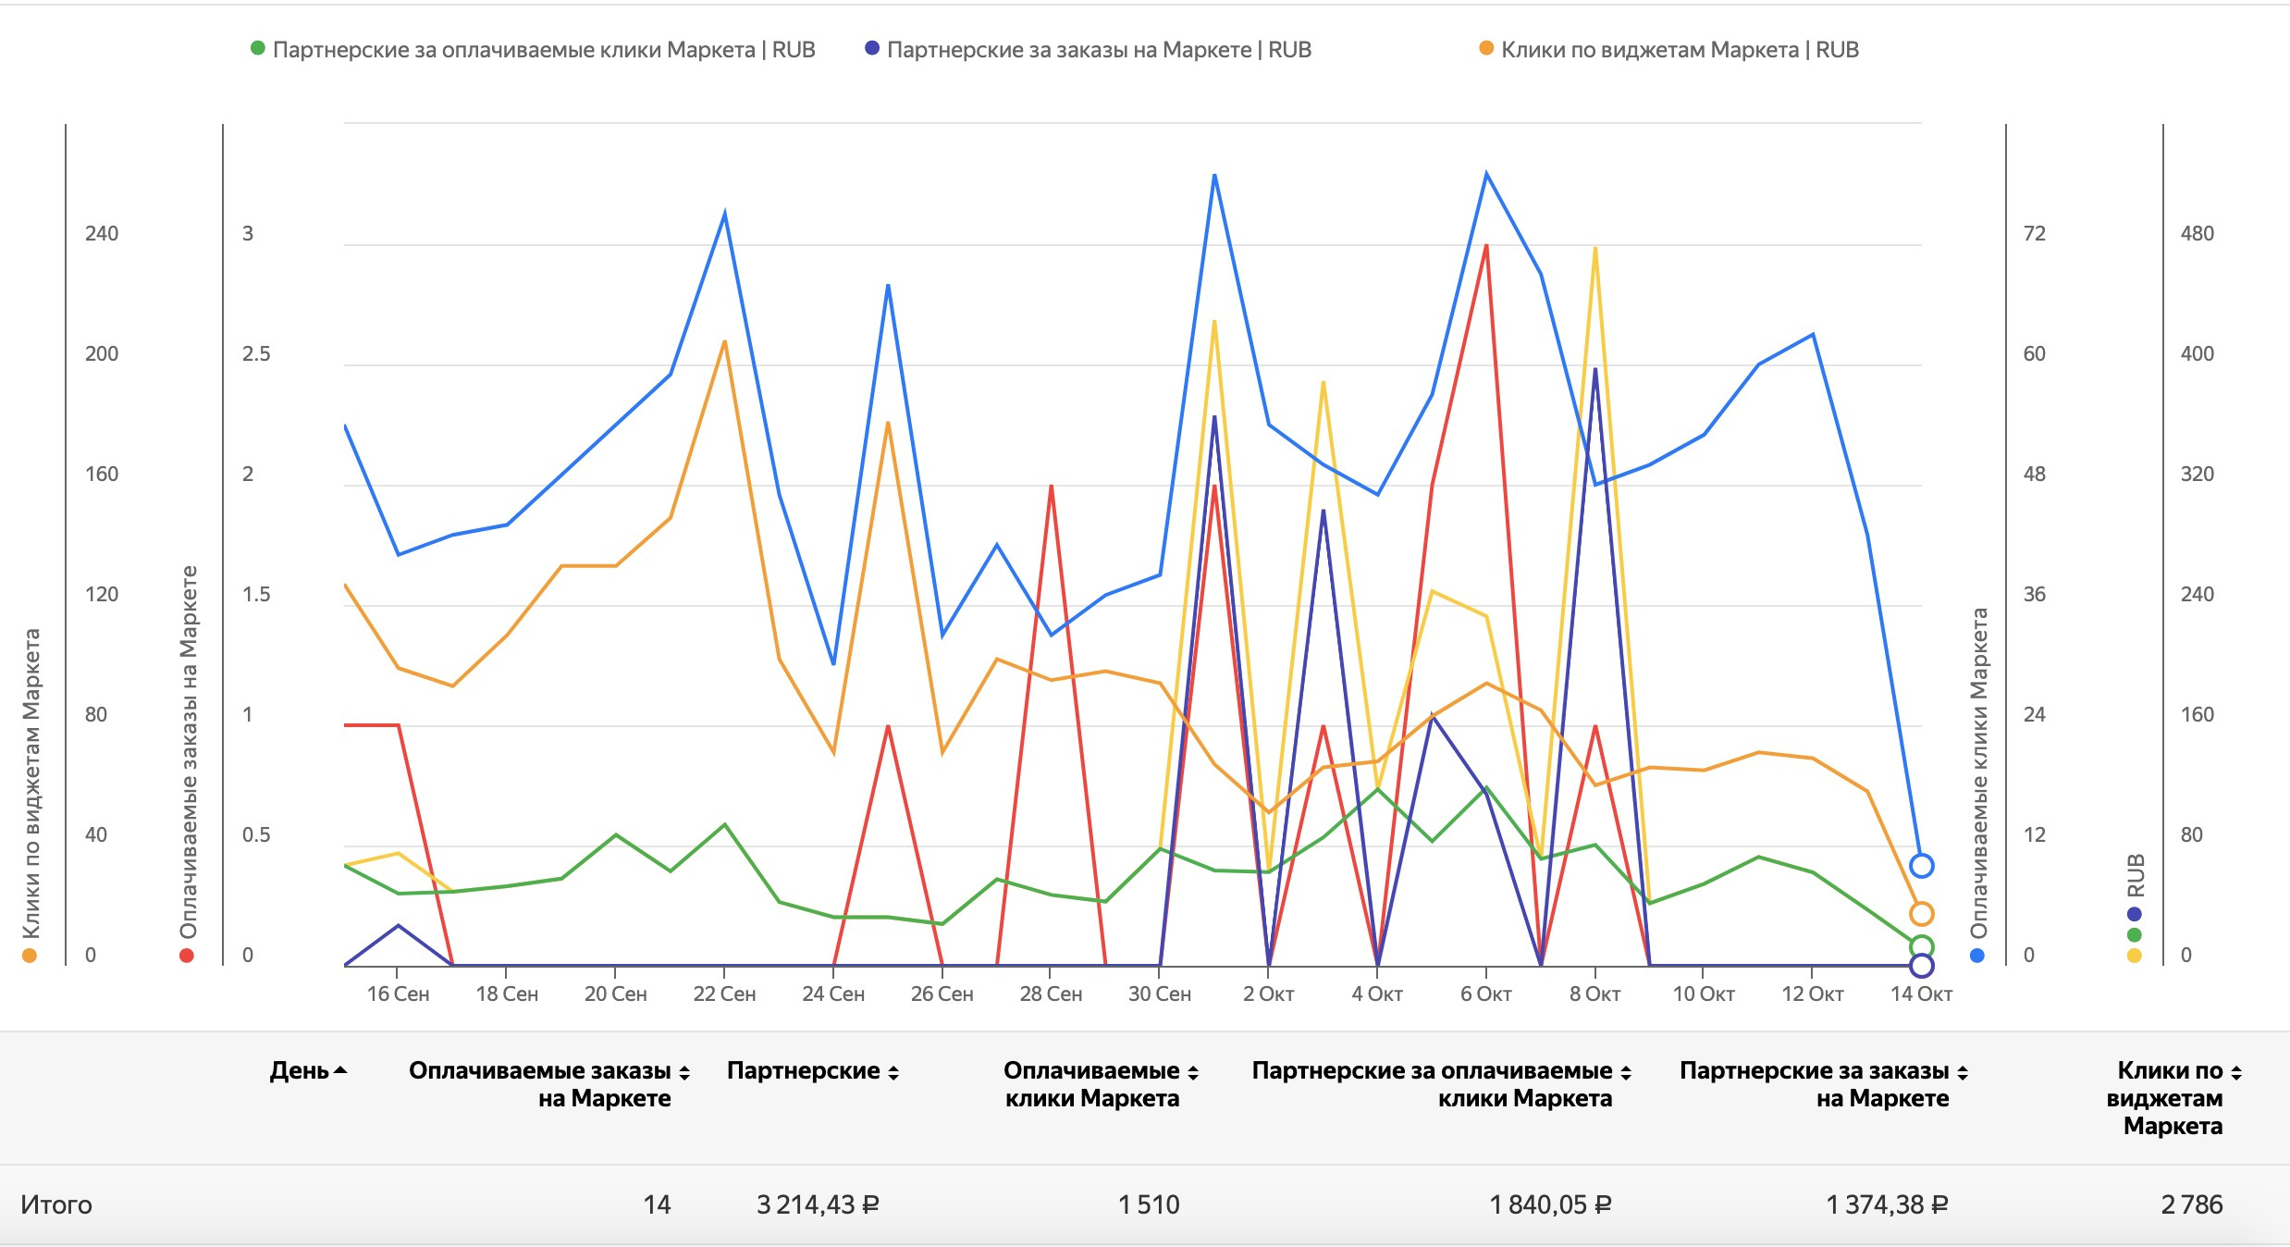Click the 22 Сен date axis label
Viewport: 2290px width, 1247px height.
tap(724, 994)
